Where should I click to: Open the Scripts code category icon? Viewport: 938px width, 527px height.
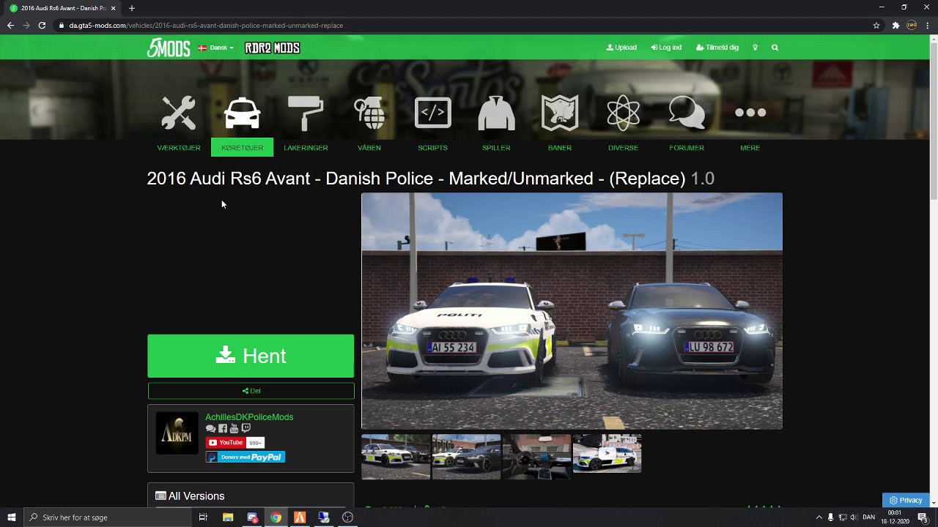(x=432, y=113)
